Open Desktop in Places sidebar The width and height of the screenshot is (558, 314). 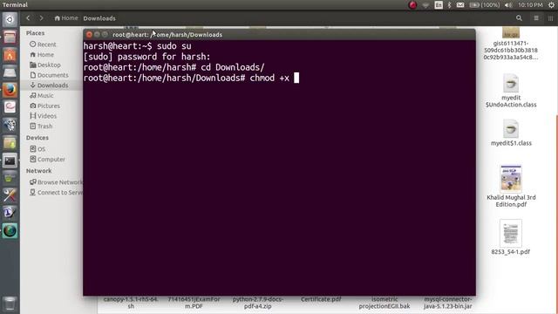pos(45,65)
